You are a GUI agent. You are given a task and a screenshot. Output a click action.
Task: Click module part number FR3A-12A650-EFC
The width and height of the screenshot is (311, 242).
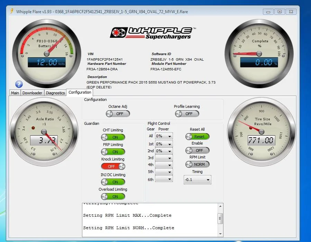coord(166,69)
